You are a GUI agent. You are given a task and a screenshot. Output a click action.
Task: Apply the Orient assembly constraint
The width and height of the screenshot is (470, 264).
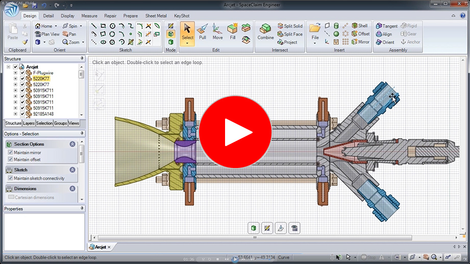pos(385,42)
